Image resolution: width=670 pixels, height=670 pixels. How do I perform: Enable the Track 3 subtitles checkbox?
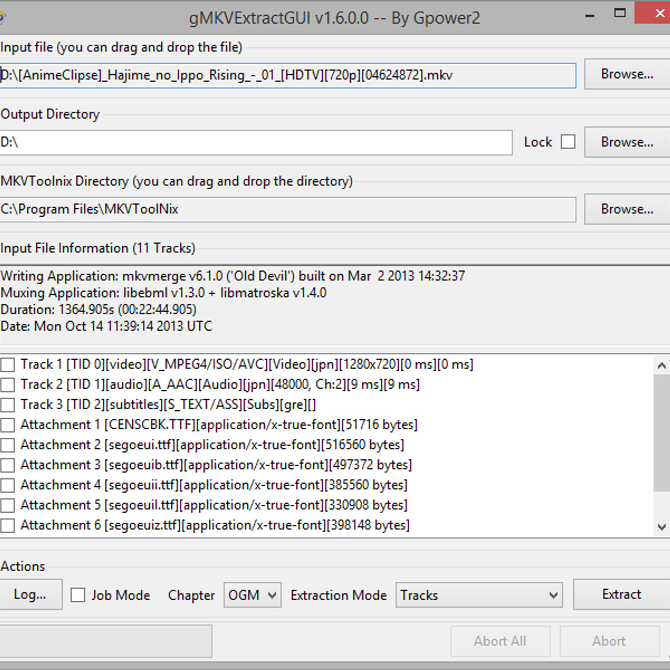[x=7, y=404]
